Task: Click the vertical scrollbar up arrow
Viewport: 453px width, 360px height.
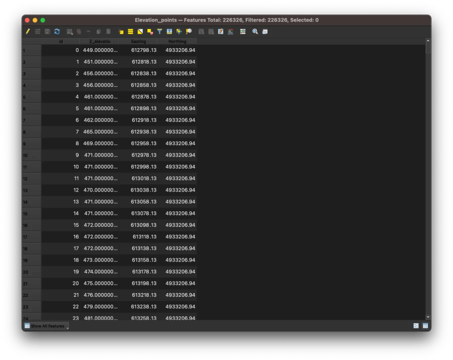Action: tap(428, 41)
